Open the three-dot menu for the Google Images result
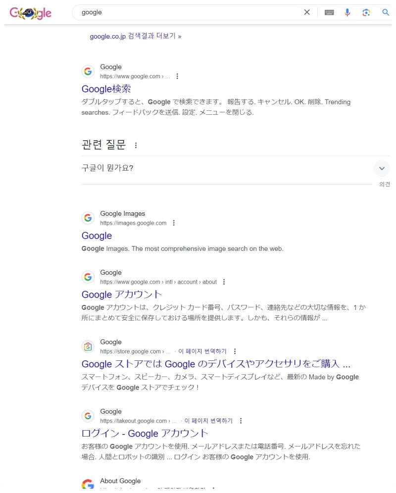396x493 pixels. tap(174, 223)
